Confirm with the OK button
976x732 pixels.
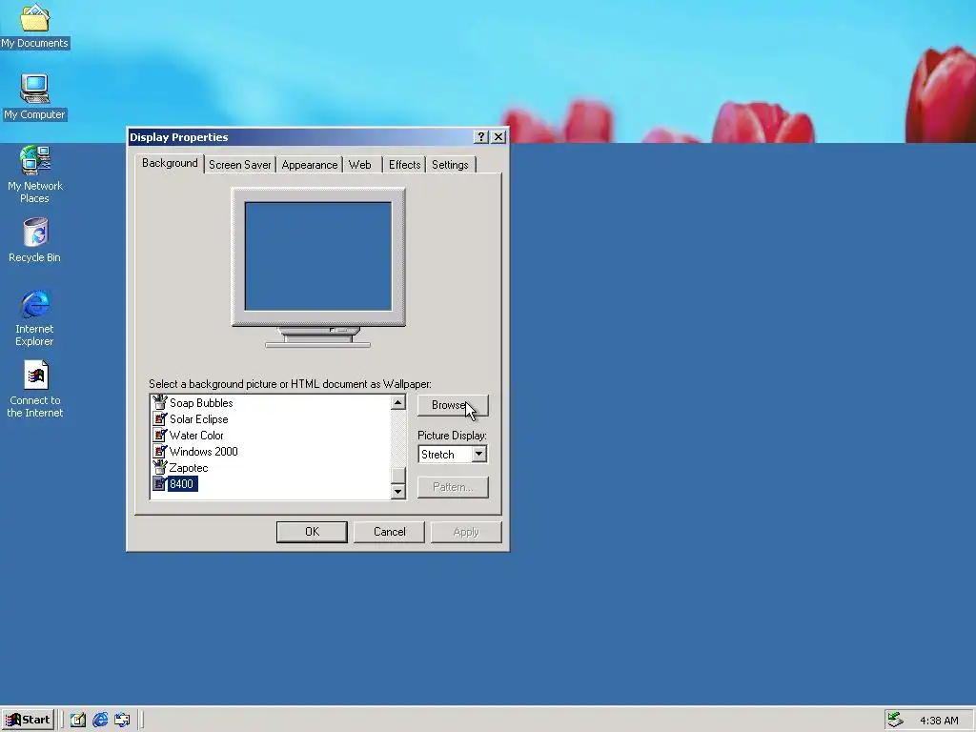312,532
